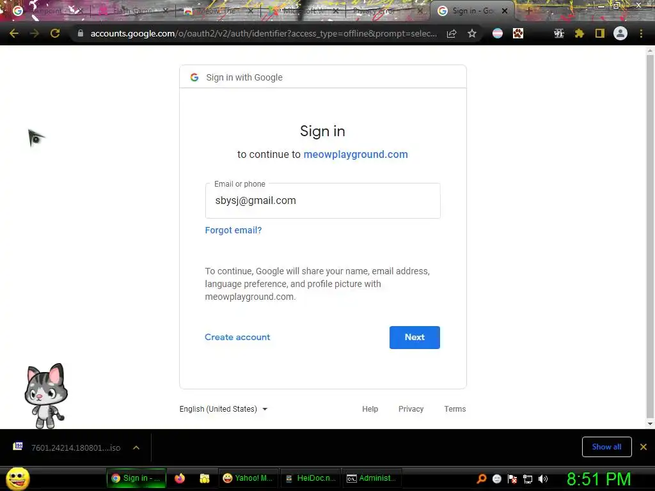The height and width of the screenshot is (491, 655).
Task: Expand the English (United States) language dropdown
Action: pos(223,409)
